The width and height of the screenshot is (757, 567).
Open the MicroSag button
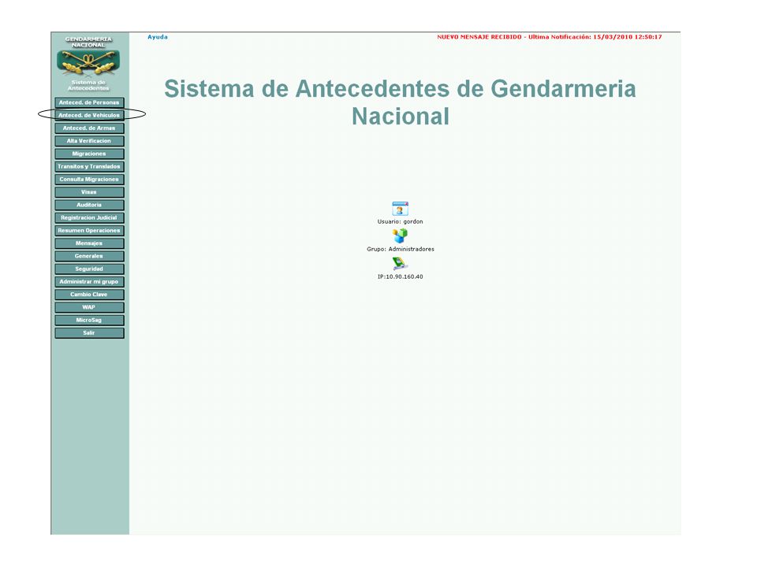(89, 320)
